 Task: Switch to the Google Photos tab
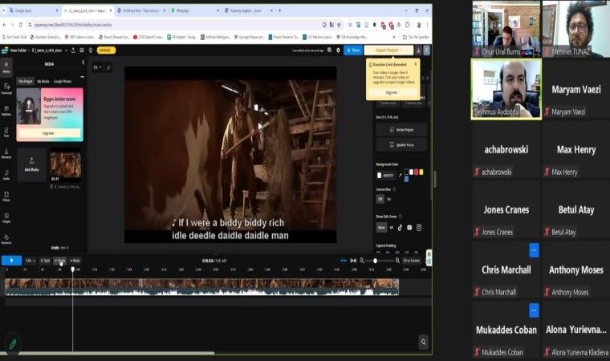pos(63,81)
